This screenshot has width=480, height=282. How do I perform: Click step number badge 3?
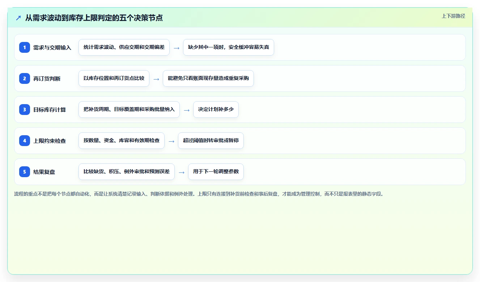[25, 110]
